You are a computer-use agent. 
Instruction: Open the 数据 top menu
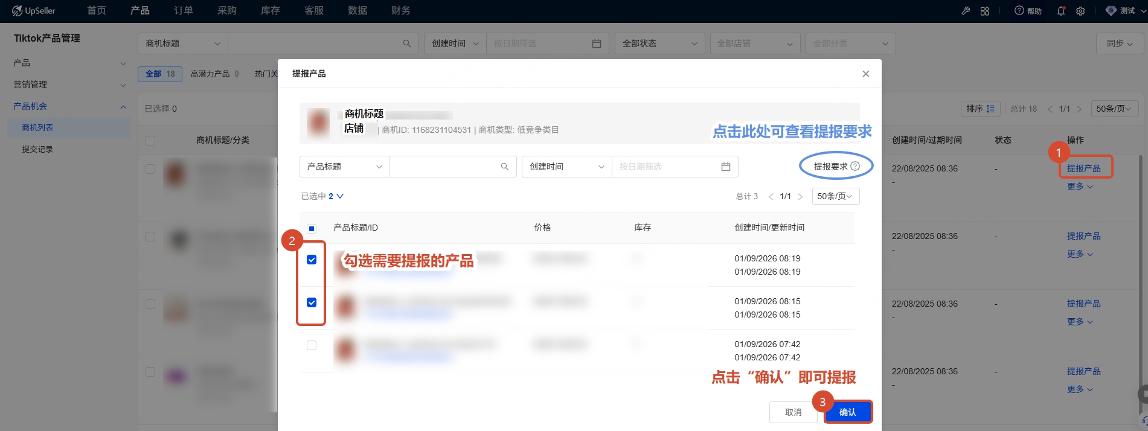(x=358, y=11)
